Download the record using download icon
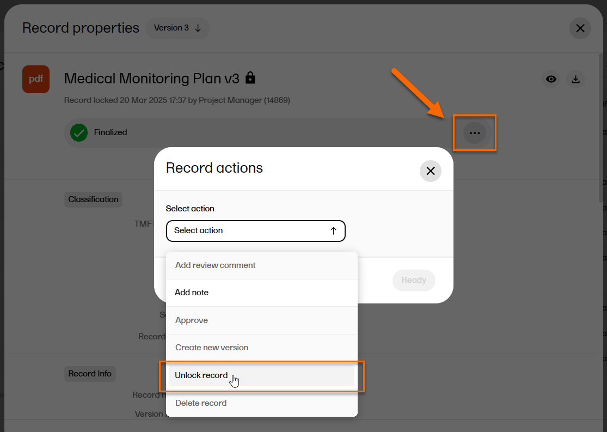Screen dimensions: 607x432 tap(575, 79)
